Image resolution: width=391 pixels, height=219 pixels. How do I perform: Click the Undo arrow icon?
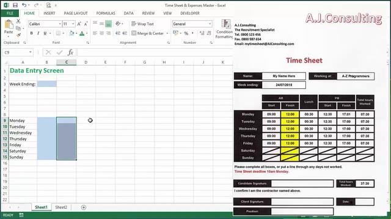[24, 5]
